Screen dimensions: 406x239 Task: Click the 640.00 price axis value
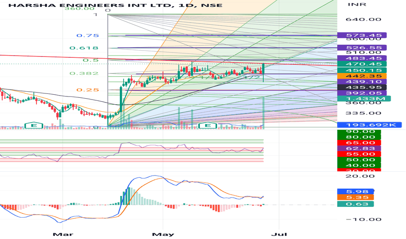tap(363, 20)
